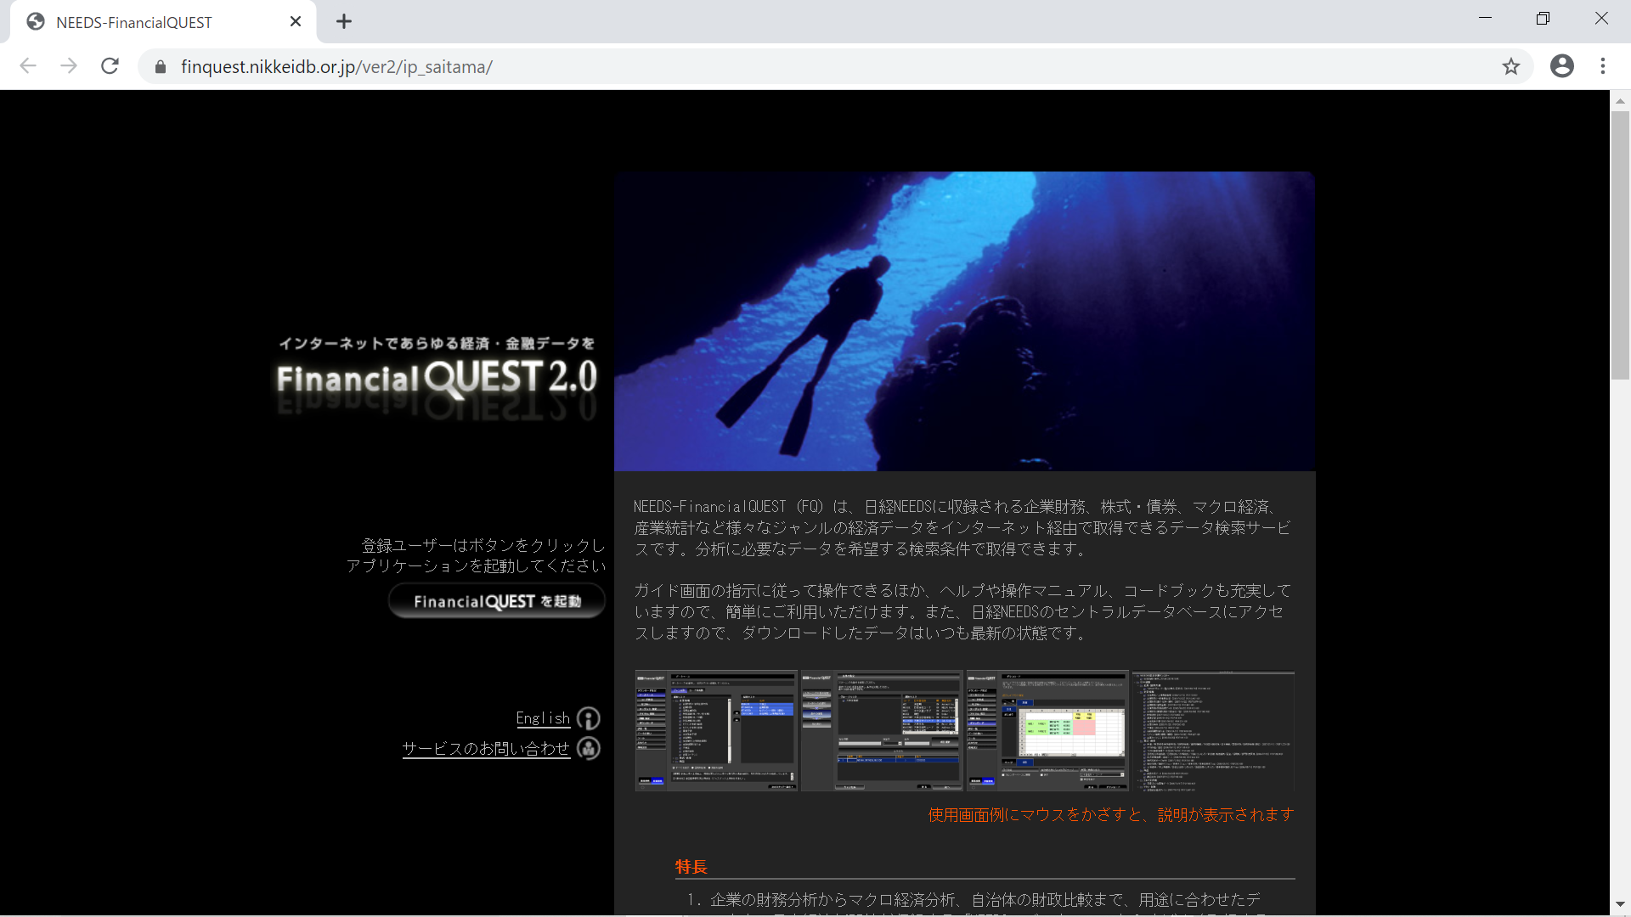Click the scrollbar up arrow
The width and height of the screenshot is (1631, 917).
pyautogui.click(x=1620, y=100)
